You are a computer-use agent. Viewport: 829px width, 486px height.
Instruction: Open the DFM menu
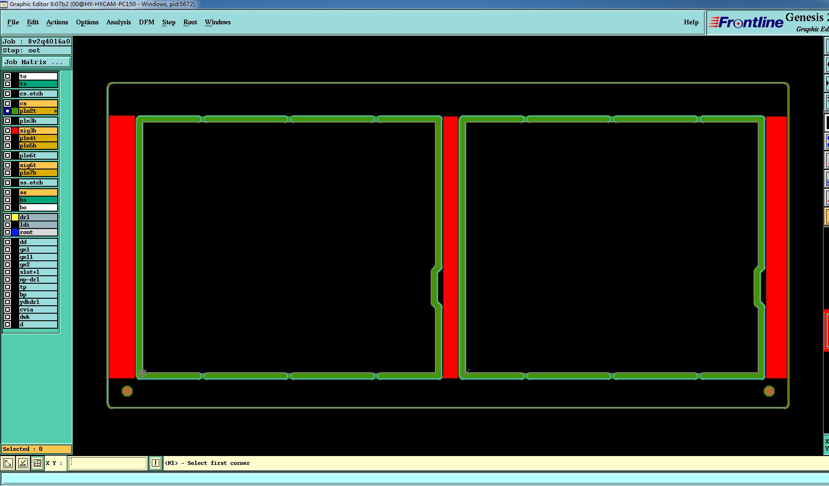pos(147,22)
